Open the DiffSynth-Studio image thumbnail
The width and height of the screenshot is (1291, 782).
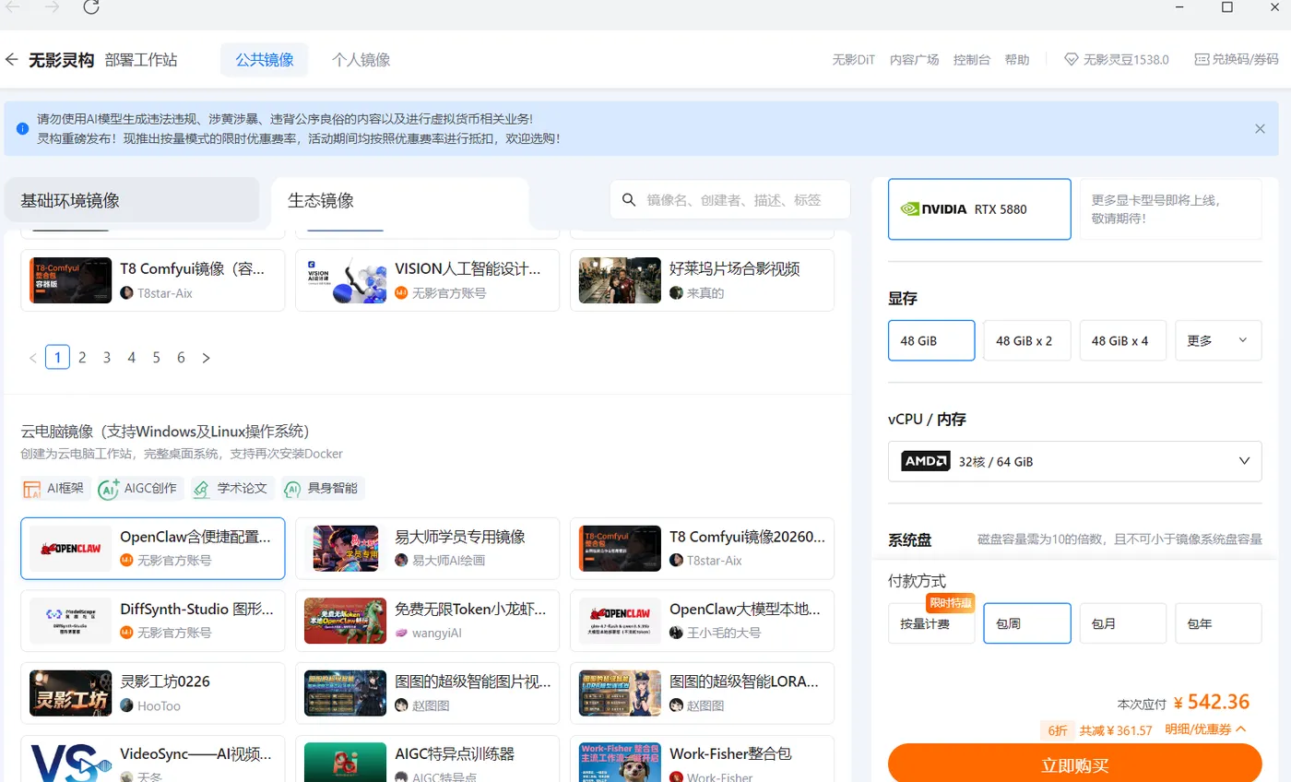[x=71, y=621]
